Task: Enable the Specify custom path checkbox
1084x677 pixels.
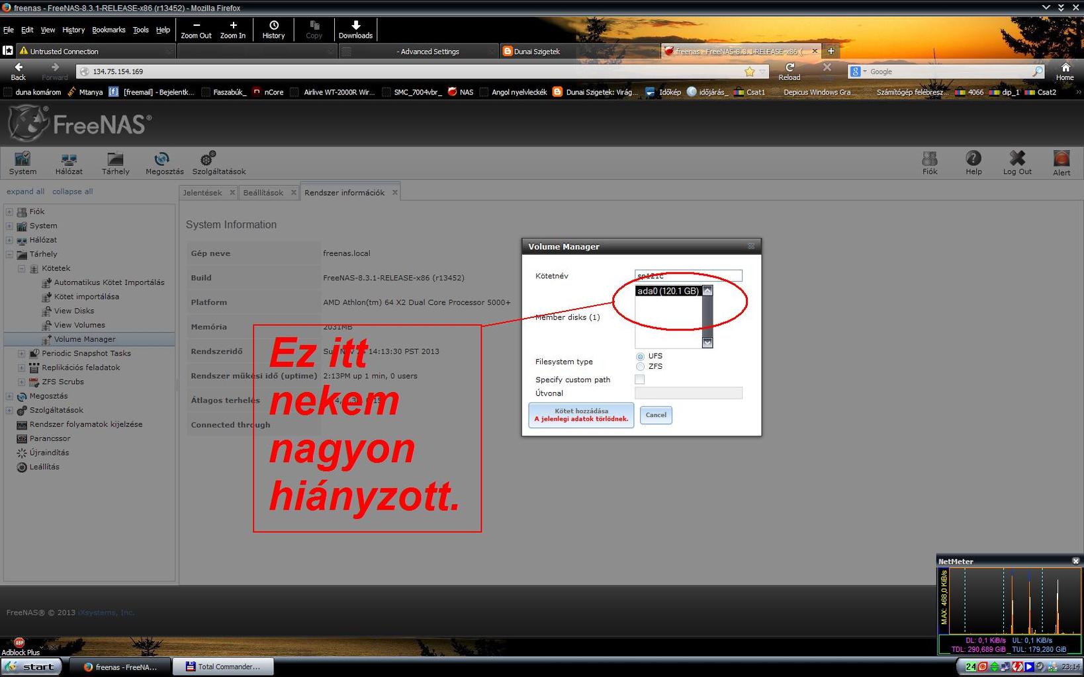Action: pyautogui.click(x=639, y=379)
